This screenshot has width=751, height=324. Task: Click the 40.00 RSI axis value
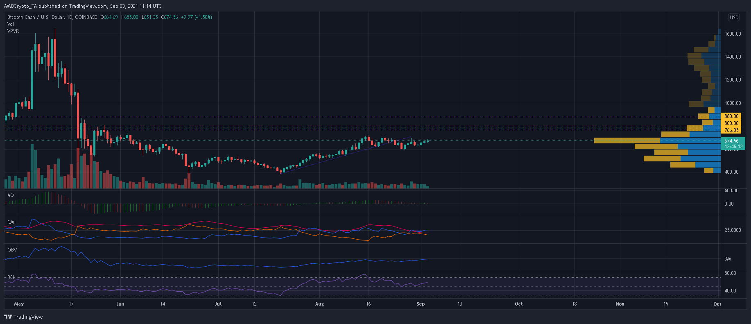tap(730, 291)
